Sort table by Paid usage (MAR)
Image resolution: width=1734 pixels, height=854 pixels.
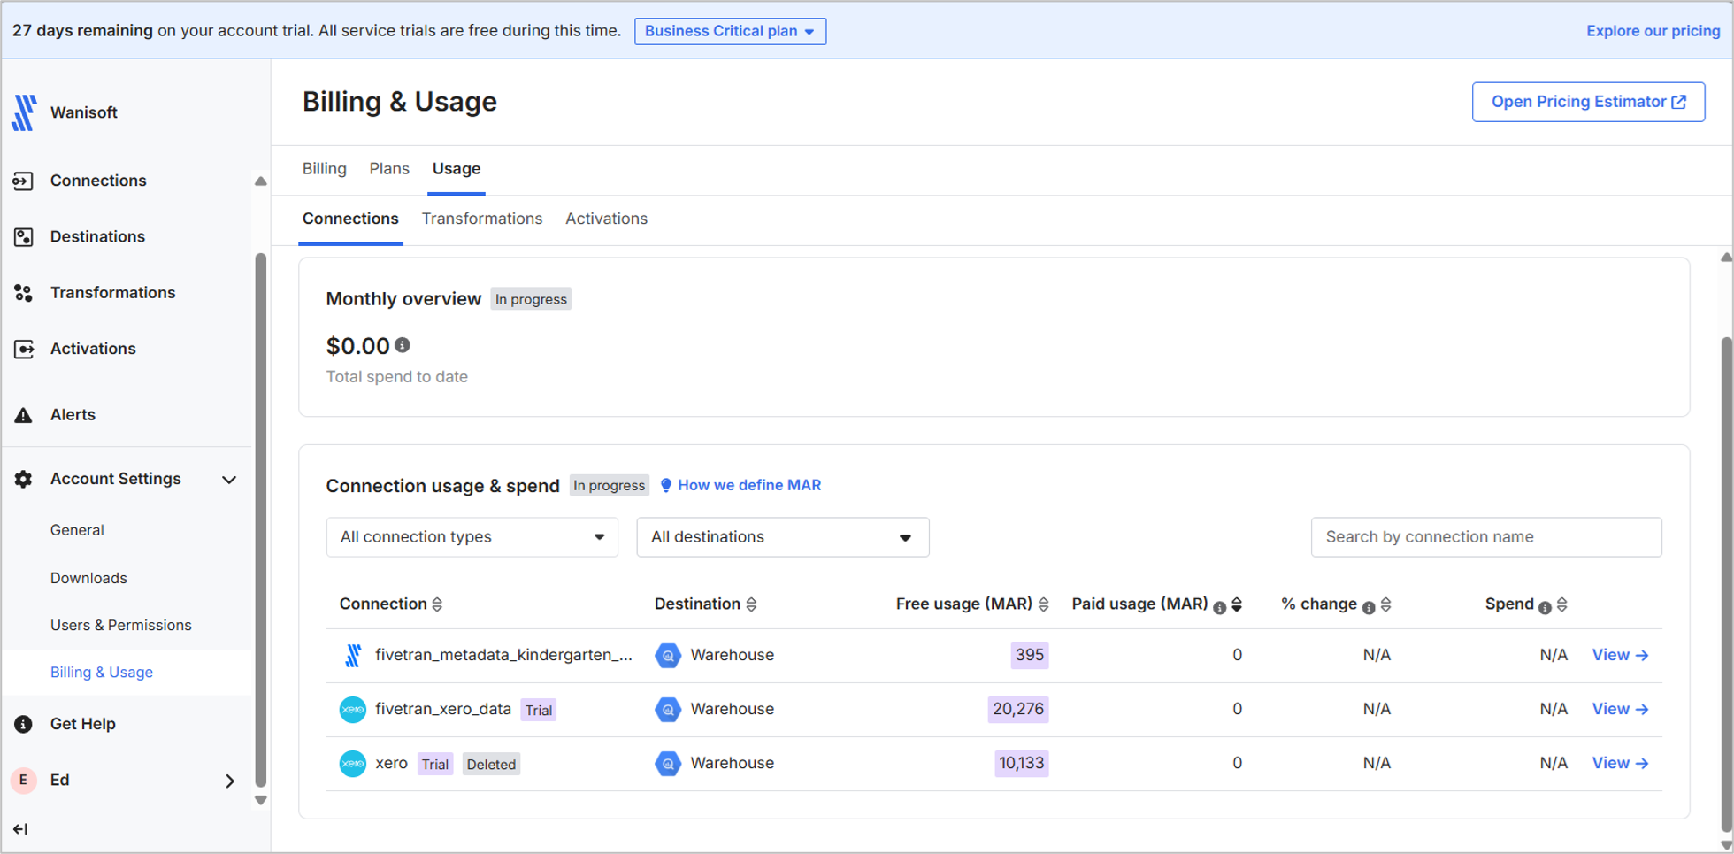[1237, 604]
